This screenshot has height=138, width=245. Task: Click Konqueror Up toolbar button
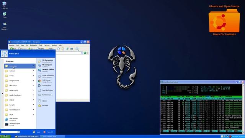(31, 49)
